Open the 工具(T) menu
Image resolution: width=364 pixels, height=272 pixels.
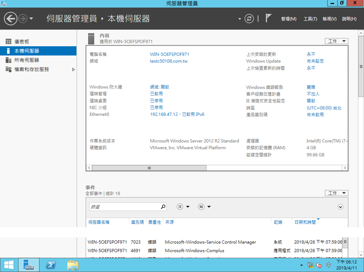click(x=310, y=19)
